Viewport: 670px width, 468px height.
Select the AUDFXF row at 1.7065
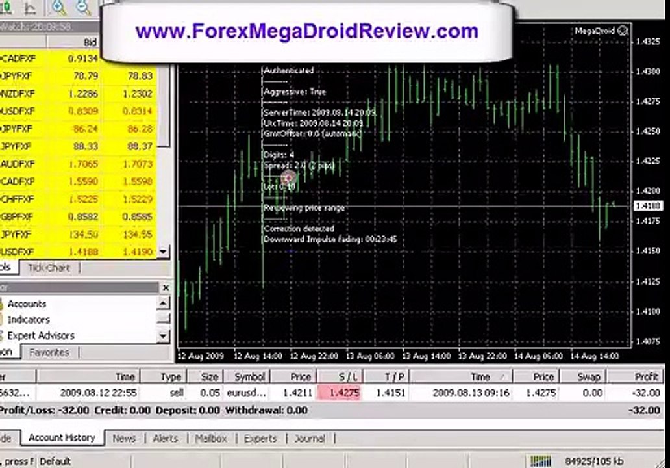click(x=78, y=164)
